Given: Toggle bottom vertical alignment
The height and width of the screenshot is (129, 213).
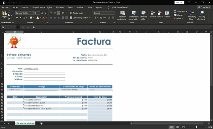Looking at the screenshot, I should pyautogui.click(x=59, y=13).
